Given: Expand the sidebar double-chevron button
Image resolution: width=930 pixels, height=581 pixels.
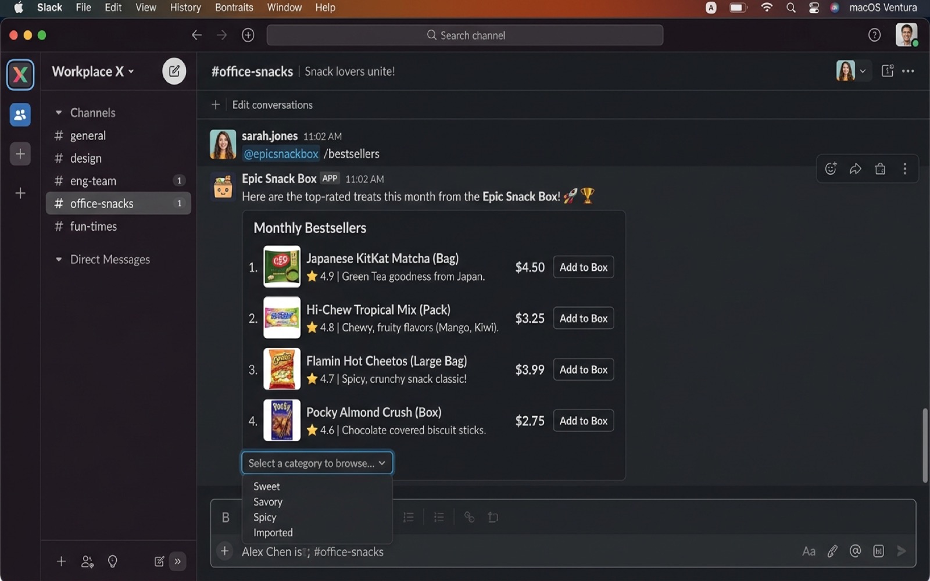Looking at the screenshot, I should 177,561.
